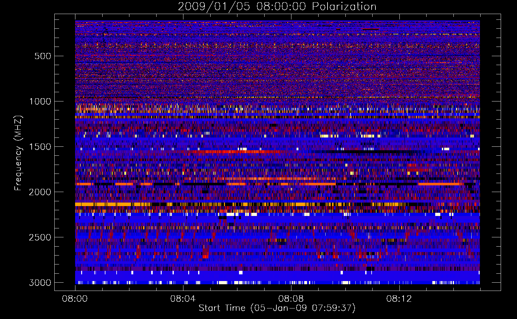The width and height of the screenshot is (517, 319).
Task: Click the 2500 frequency tick label
Action: pos(40,237)
